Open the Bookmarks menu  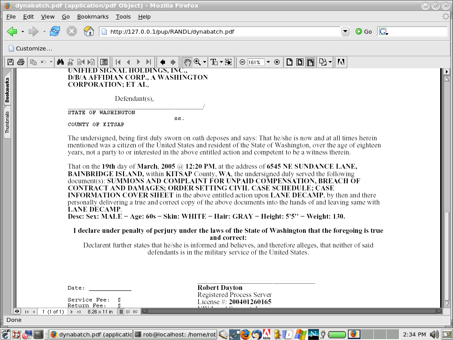(92, 16)
